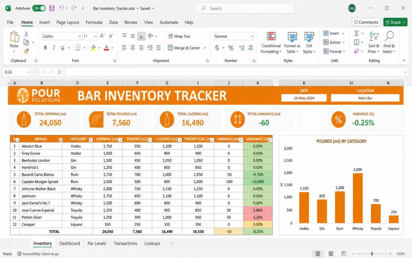This screenshot has height=258, width=412.
Task: Toggle AutoSave switch off
Action: (x=39, y=8)
